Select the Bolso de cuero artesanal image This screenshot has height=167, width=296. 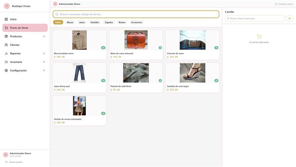tap(136, 40)
